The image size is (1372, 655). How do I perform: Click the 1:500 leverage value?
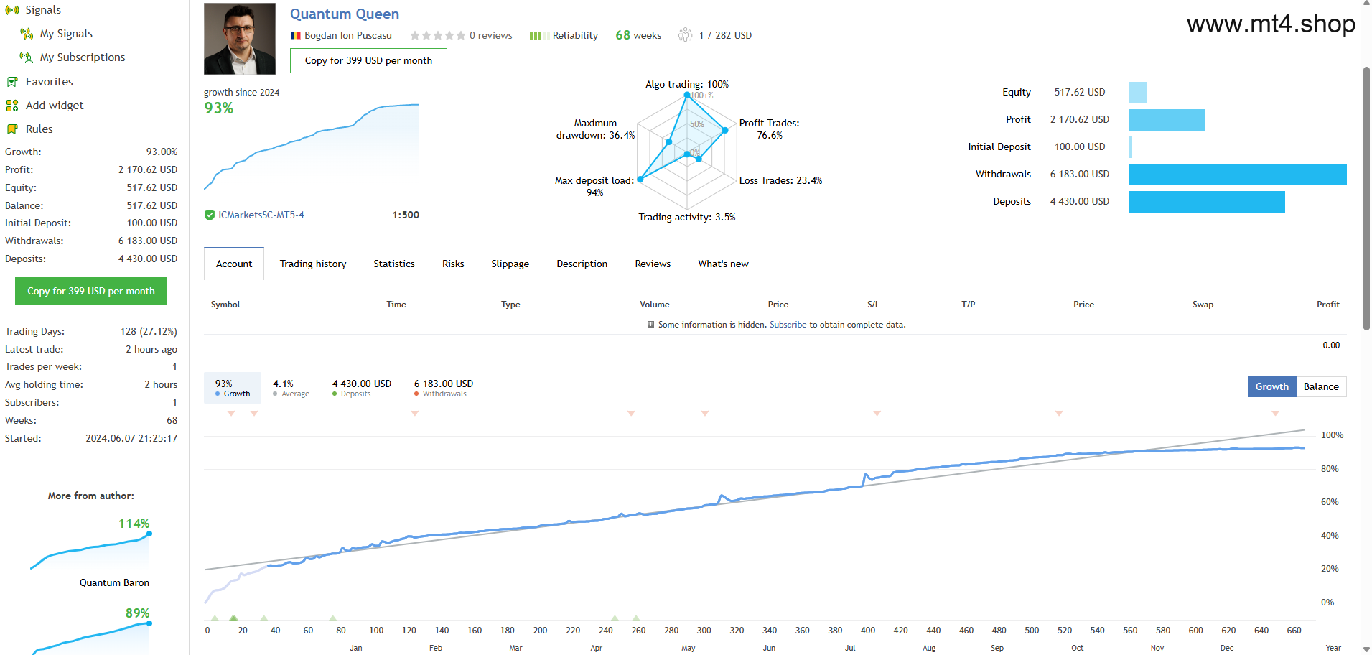406,215
